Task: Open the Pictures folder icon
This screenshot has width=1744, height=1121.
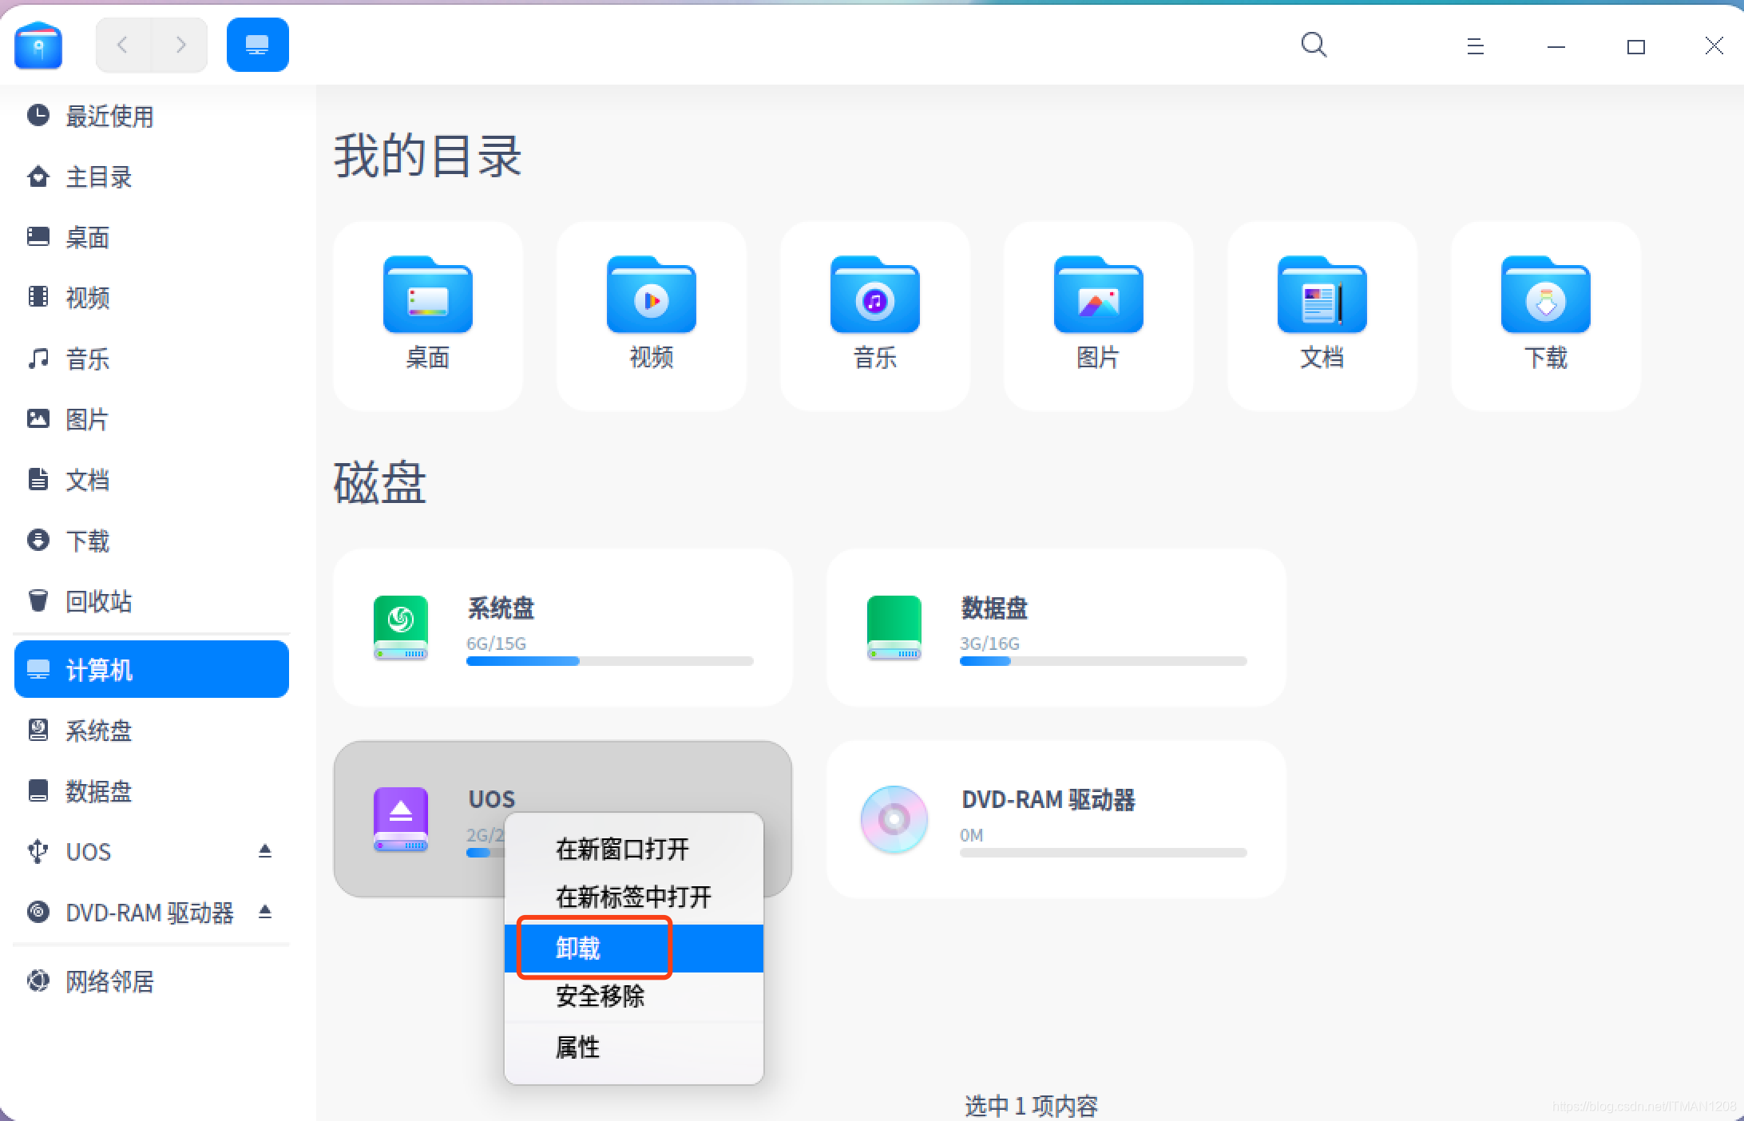Action: [1098, 295]
